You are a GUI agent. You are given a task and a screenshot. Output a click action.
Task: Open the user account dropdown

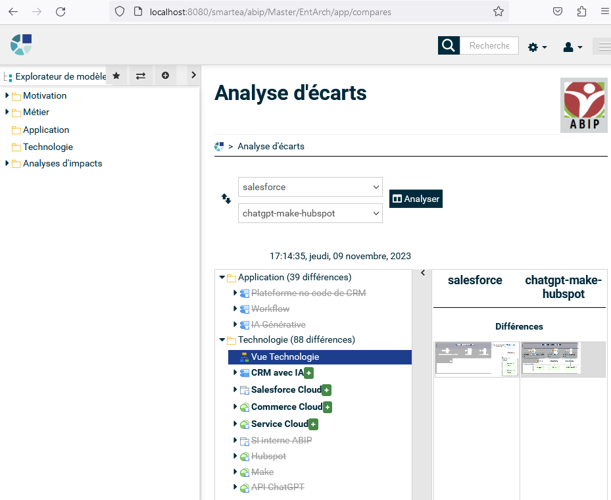[x=572, y=47]
